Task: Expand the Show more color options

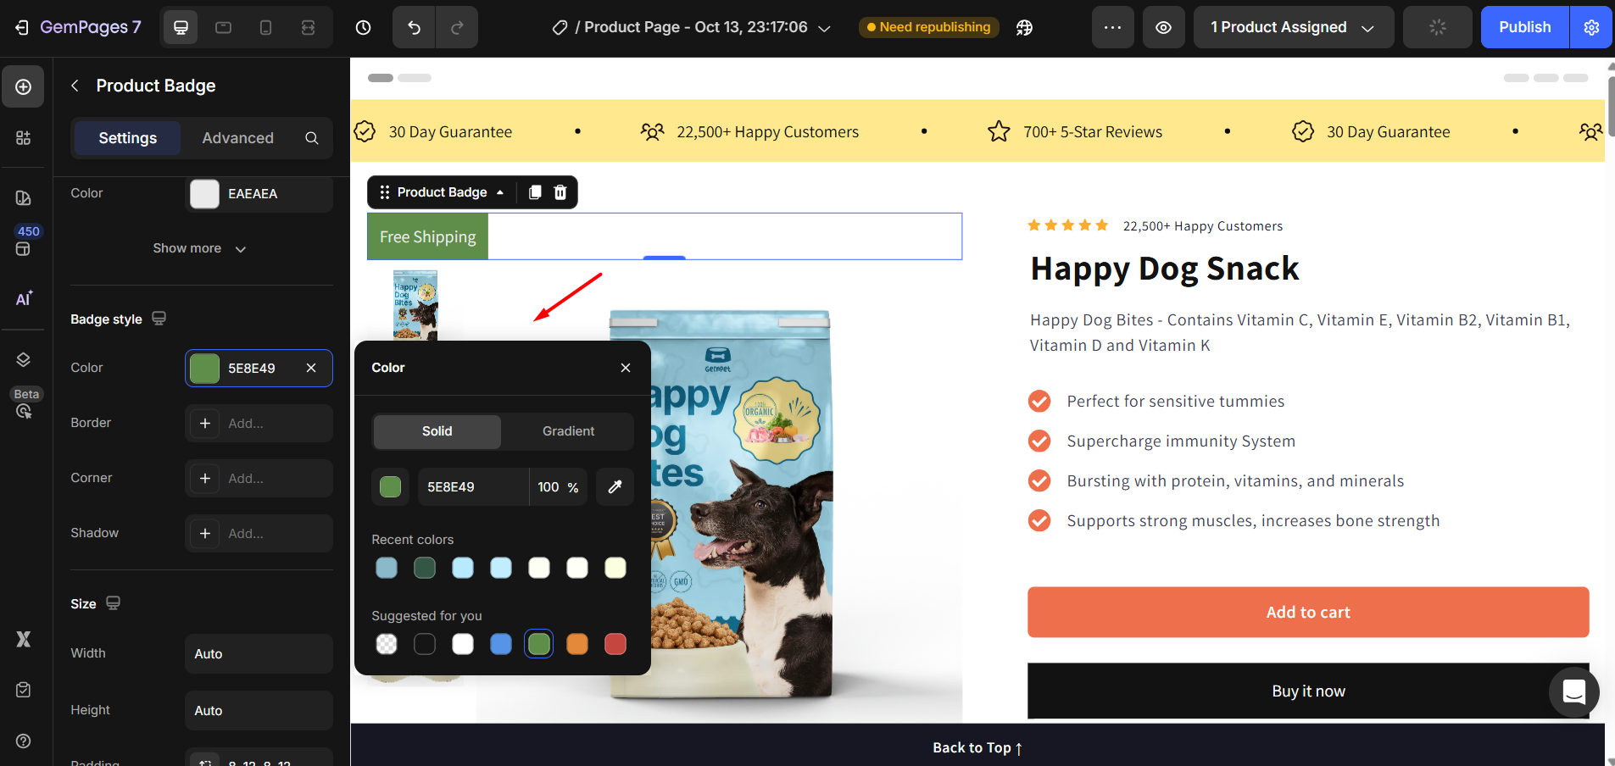Action: pos(199,248)
